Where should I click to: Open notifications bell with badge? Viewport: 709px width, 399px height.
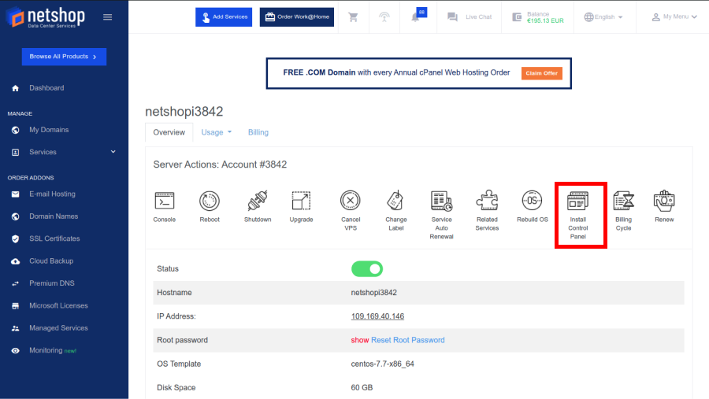[x=418, y=17]
